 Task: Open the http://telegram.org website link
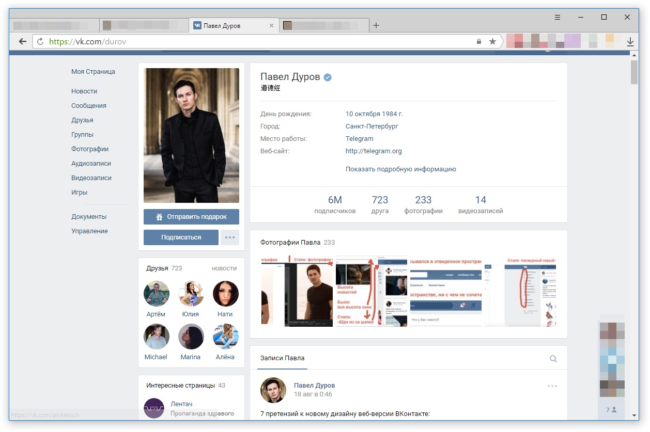(374, 151)
